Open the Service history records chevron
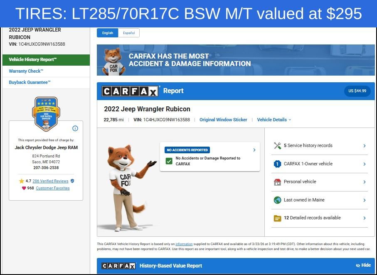 (364, 146)
